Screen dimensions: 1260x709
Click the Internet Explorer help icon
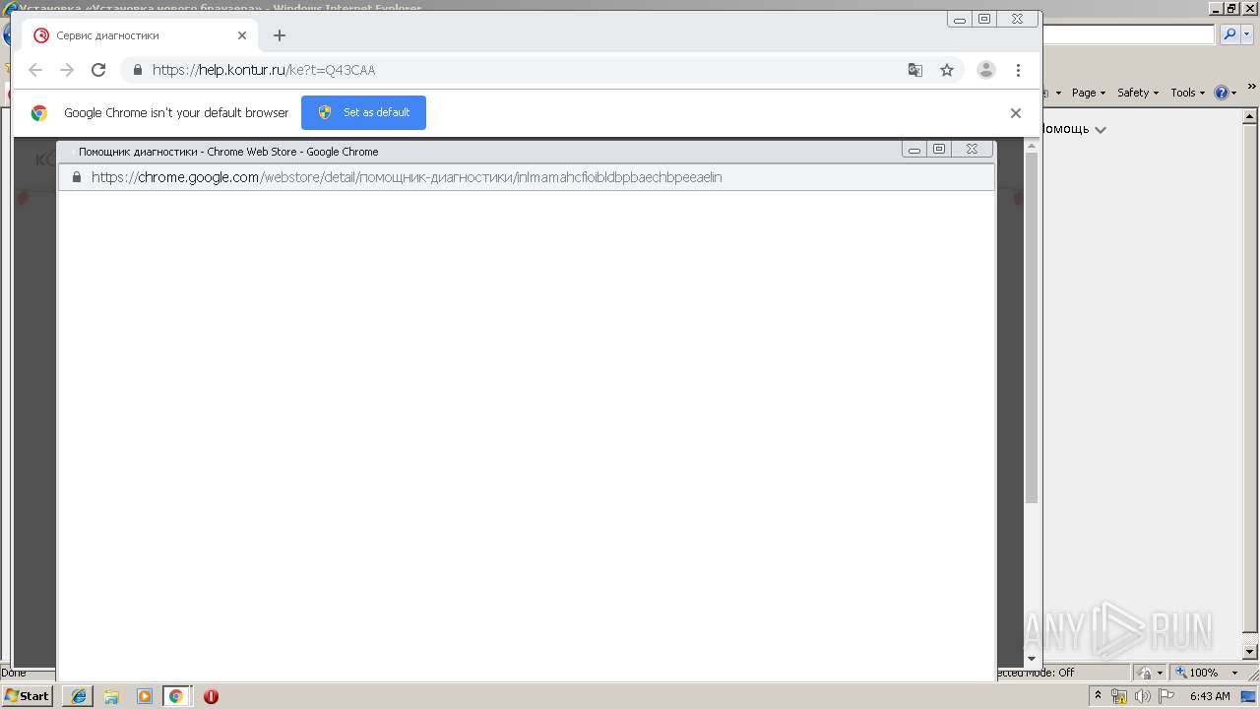click(x=1222, y=93)
